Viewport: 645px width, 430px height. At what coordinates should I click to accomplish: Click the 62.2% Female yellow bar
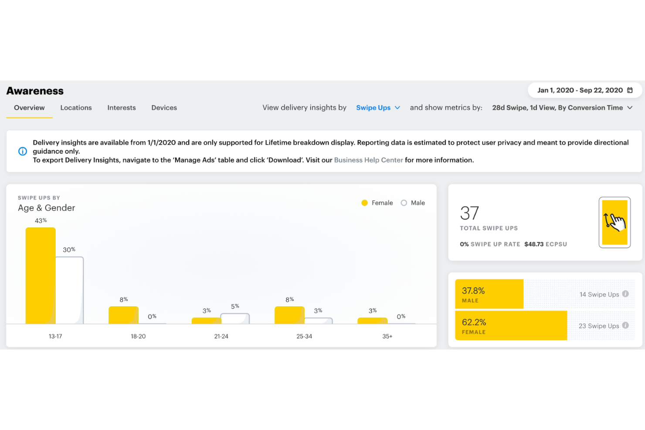tap(511, 326)
